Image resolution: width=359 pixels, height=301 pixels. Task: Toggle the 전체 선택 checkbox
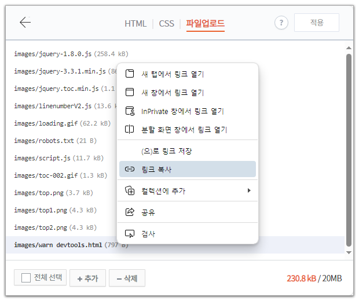coord(26,278)
